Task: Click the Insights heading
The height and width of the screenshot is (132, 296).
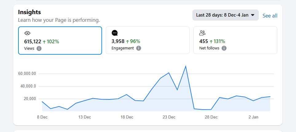Action: click(x=30, y=12)
